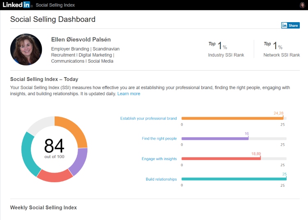Click the purple donut chart segment
The height and width of the screenshot is (220, 308).
click(x=80, y=161)
